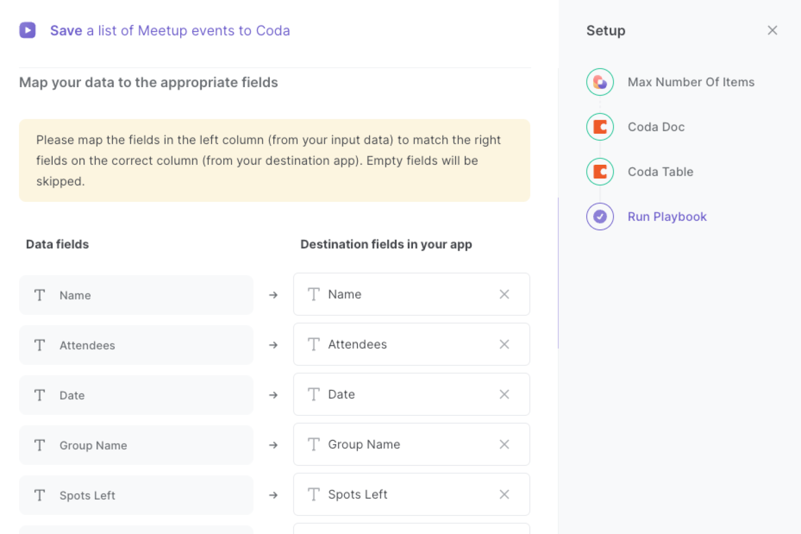This screenshot has height=534, width=801.
Task: Click the yellow field mapping instruction notice
Action: [274, 160]
